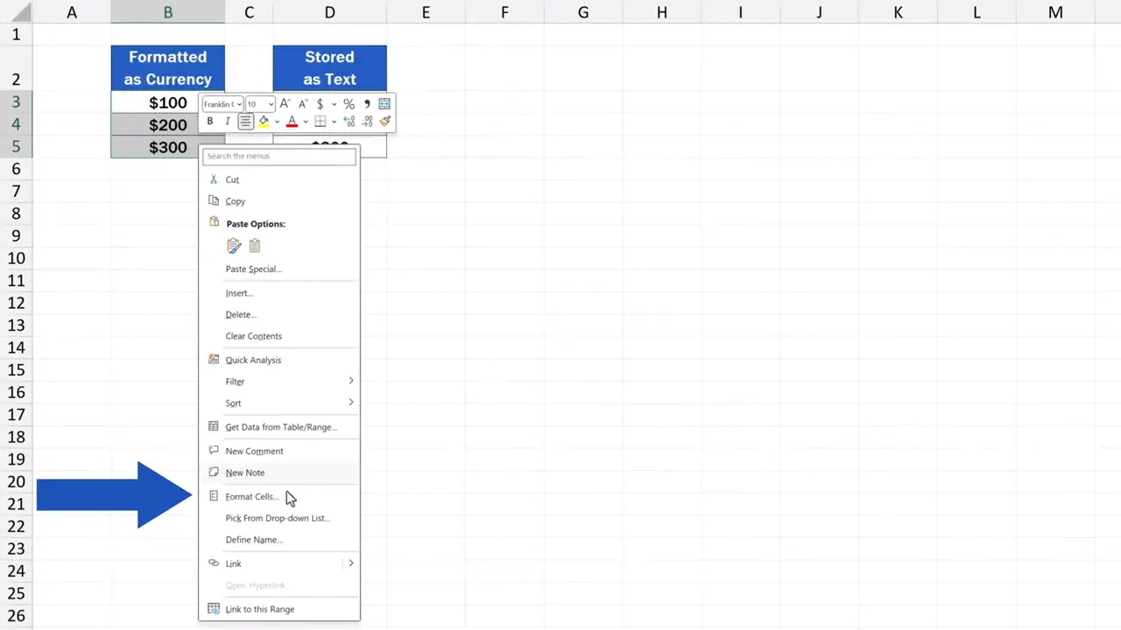The image size is (1121, 630).
Task: Select Clear Contents in context menu
Action: click(253, 335)
